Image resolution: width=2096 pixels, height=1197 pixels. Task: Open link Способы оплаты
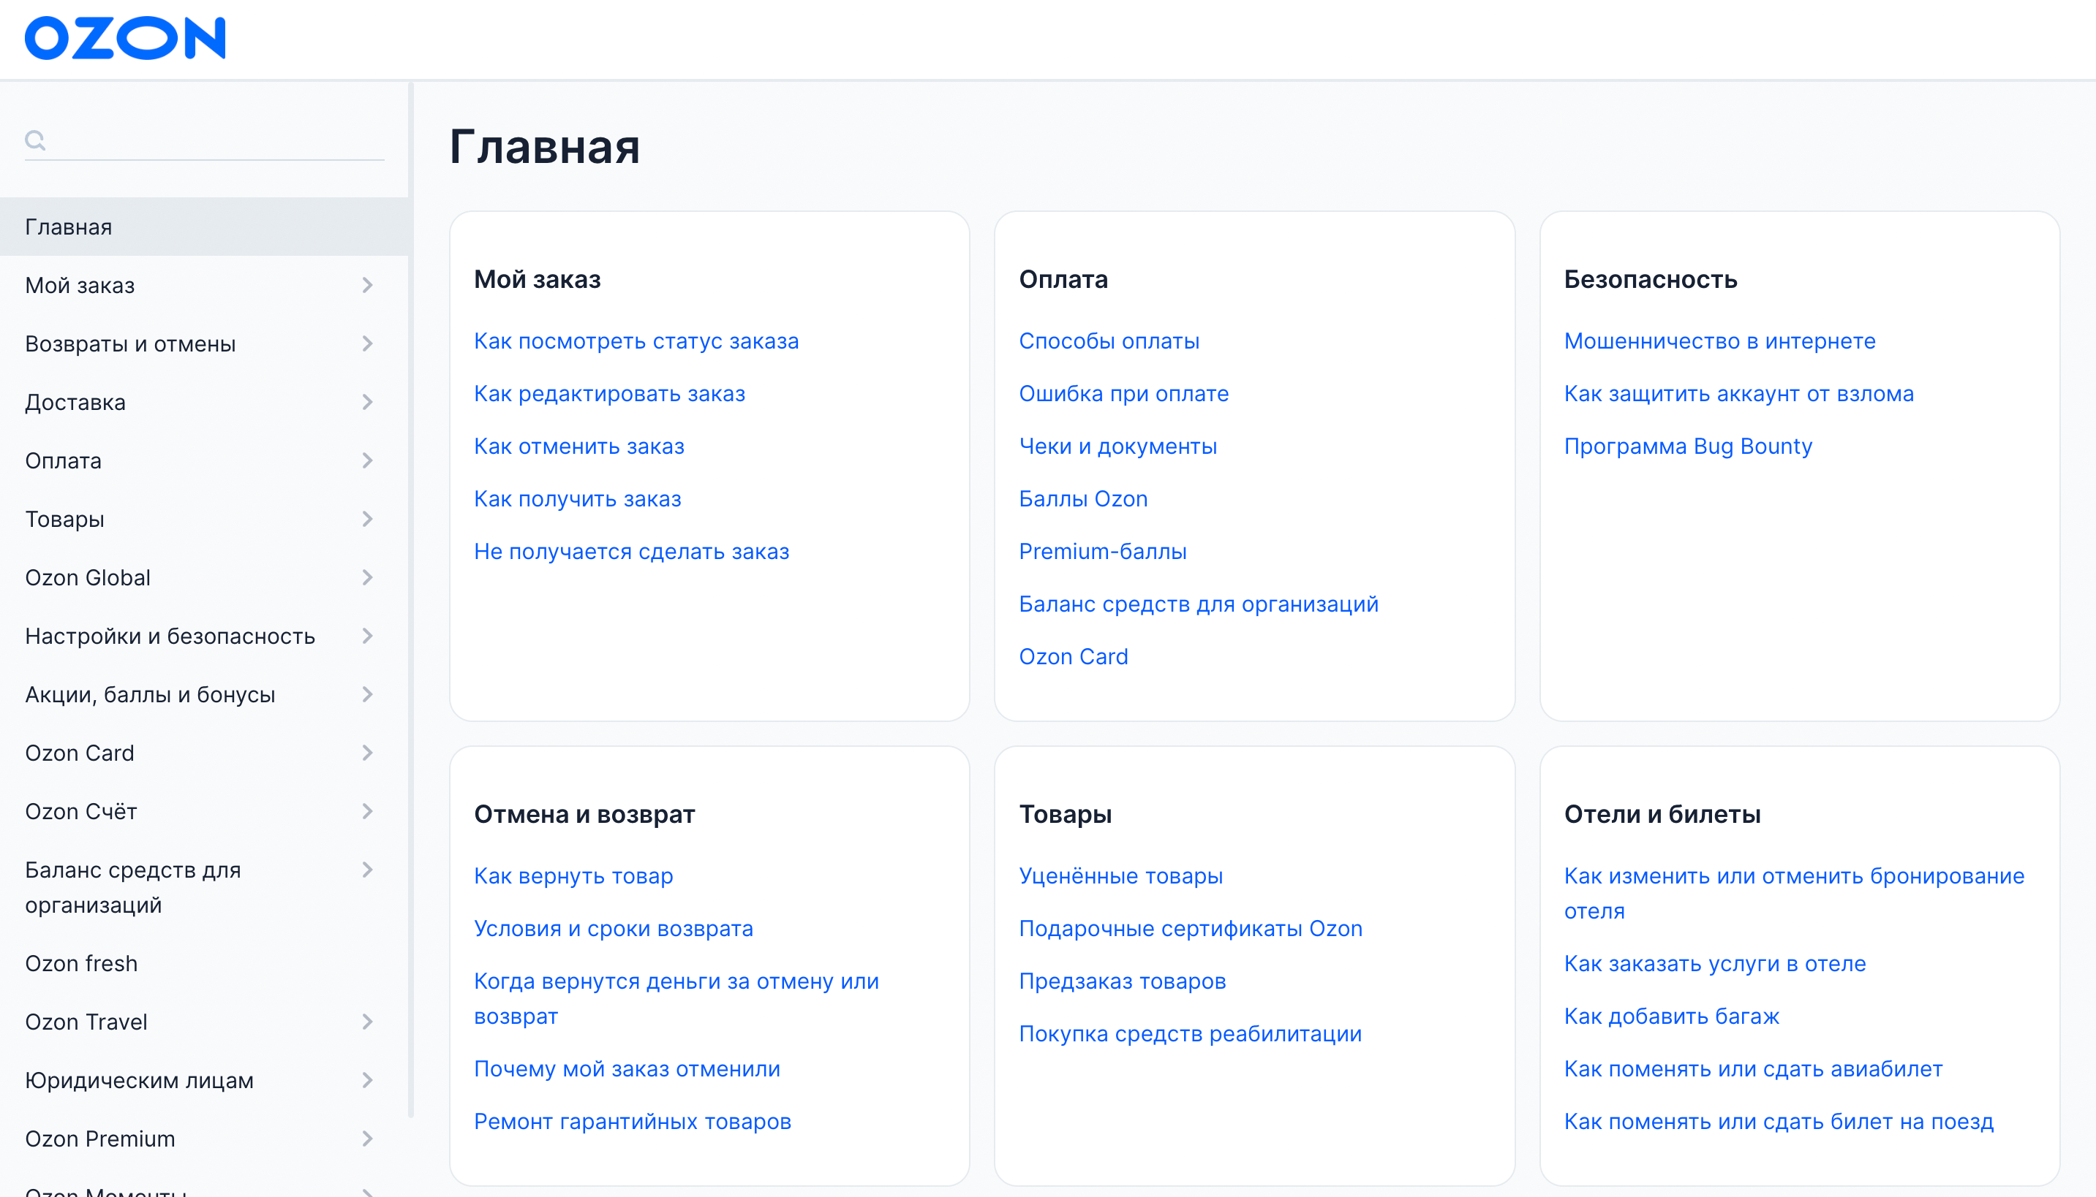pos(1109,341)
